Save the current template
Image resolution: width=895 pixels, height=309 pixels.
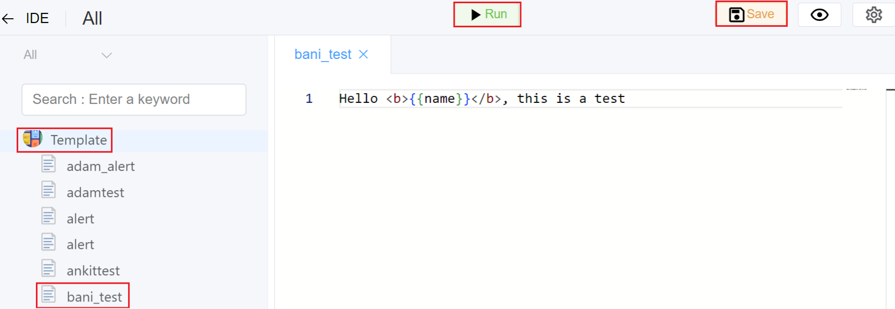[x=751, y=14]
